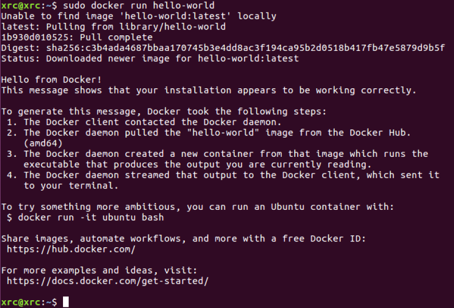Click the '1b930d010525: Pull complete' line

[77, 37]
